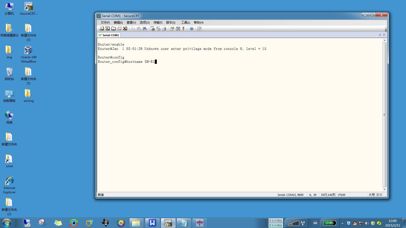This screenshot has width=406, height=228.
Task: Select the serimg folder on desktop
Action: tap(29, 96)
